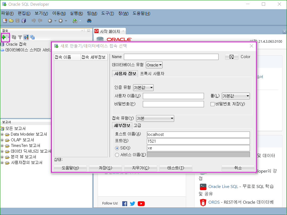Screen dimensions: 287x215
Task: Open the Oracle Live SQL link
Action: (223, 186)
